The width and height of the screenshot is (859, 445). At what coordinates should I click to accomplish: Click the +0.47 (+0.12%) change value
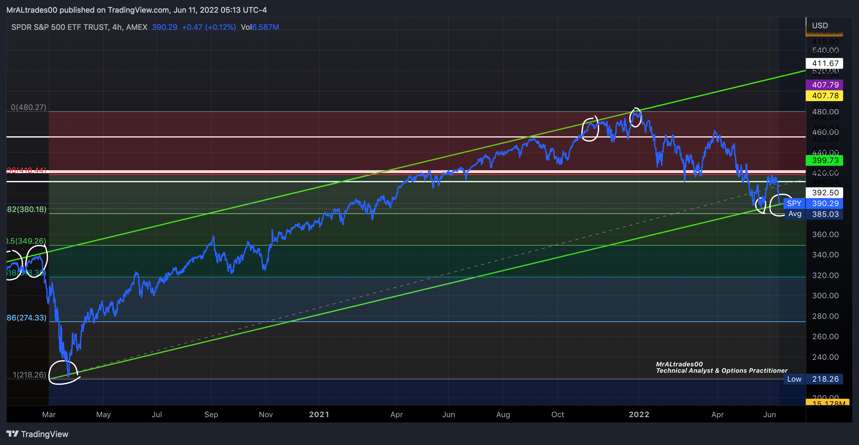tap(209, 27)
